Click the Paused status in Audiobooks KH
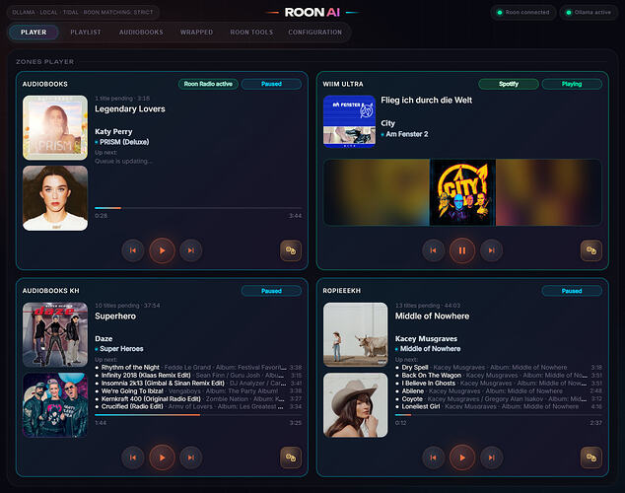This screenshot has width=625, height=493. point(271,291)
